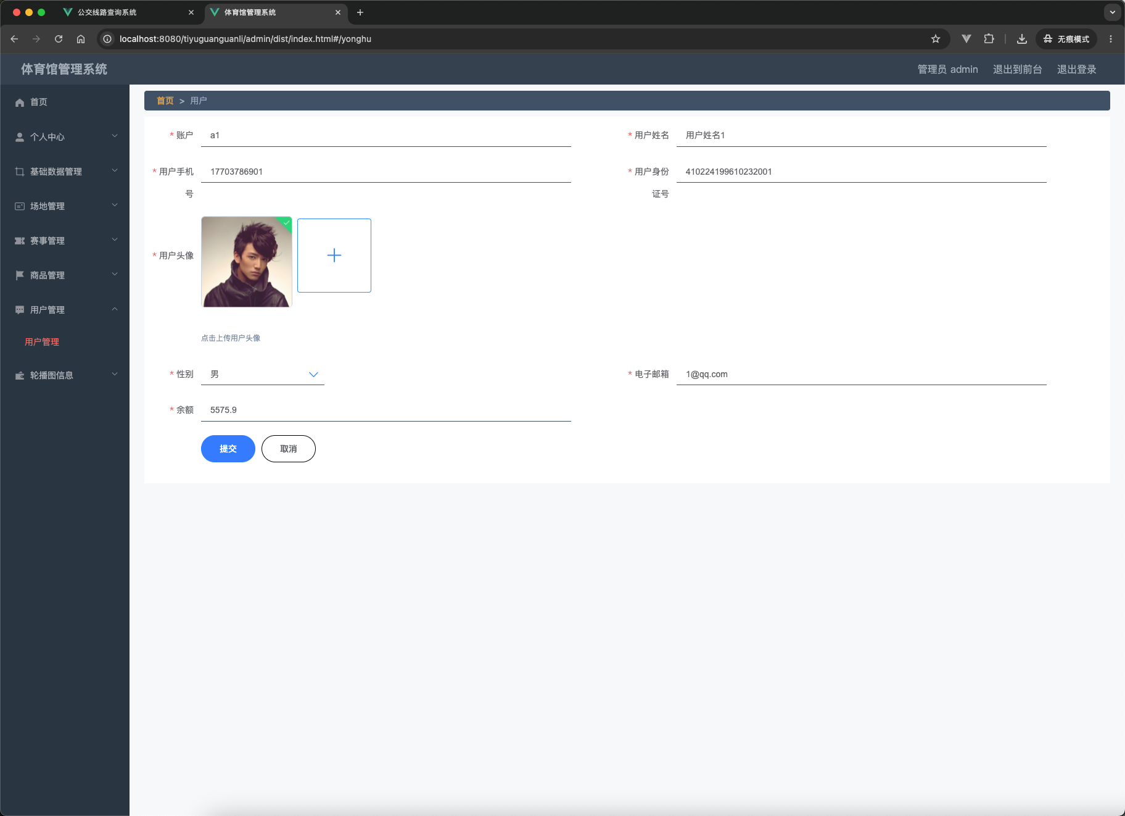Click the 账户 input field with a1

386,135
